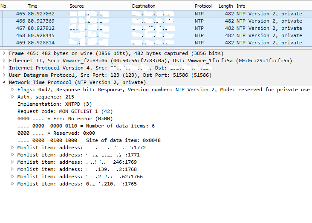Click the time value 80.927369
Image resolution: width=312 pixels, height=223 pixels.
[41, 21]
